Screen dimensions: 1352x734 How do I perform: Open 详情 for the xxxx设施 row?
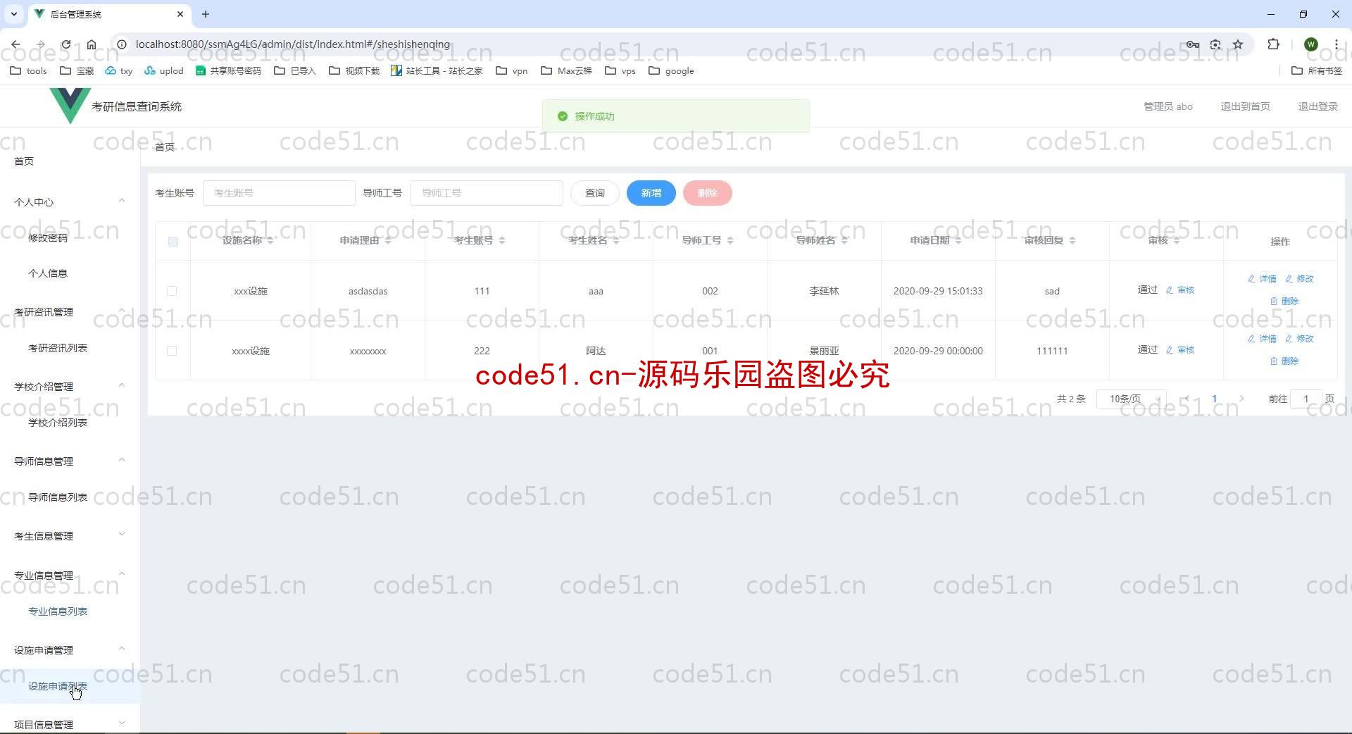point(1262,339)
